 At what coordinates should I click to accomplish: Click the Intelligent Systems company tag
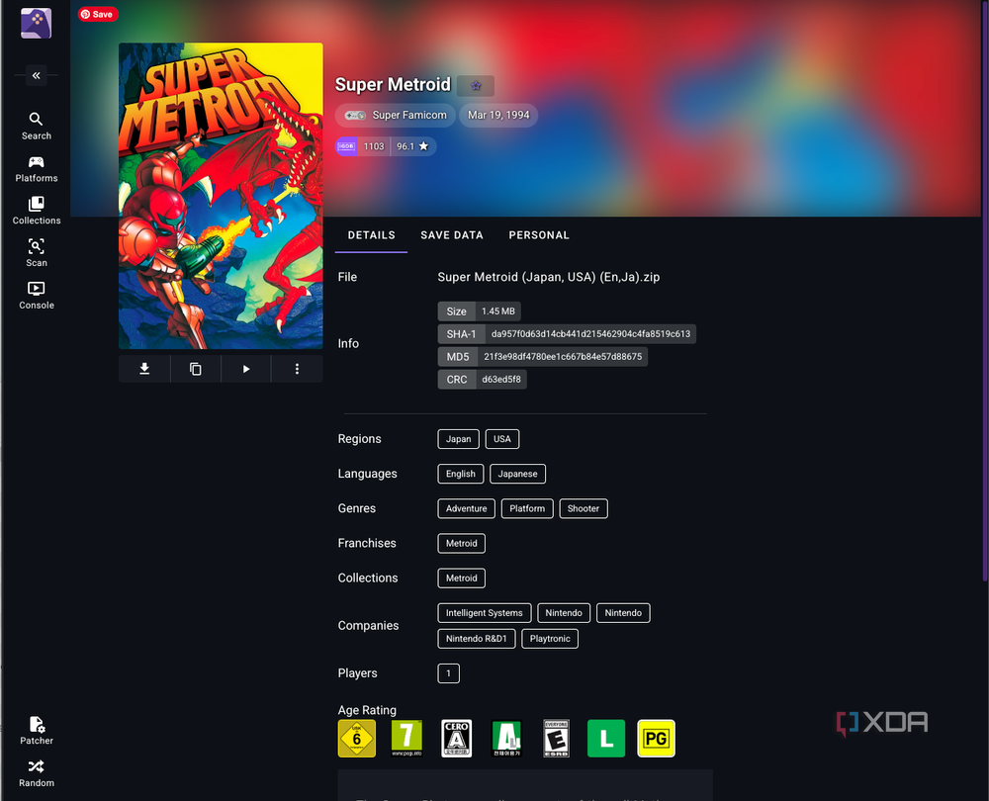485,613
